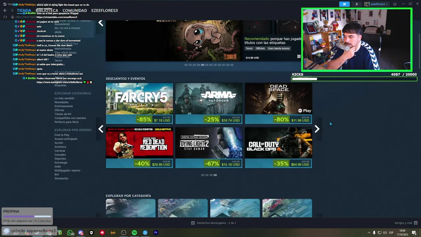Open the ezeeflores3 account dropdown
The width and height of the screenshot is (421, 237).
pyautogui.click(x=379, y=4)
